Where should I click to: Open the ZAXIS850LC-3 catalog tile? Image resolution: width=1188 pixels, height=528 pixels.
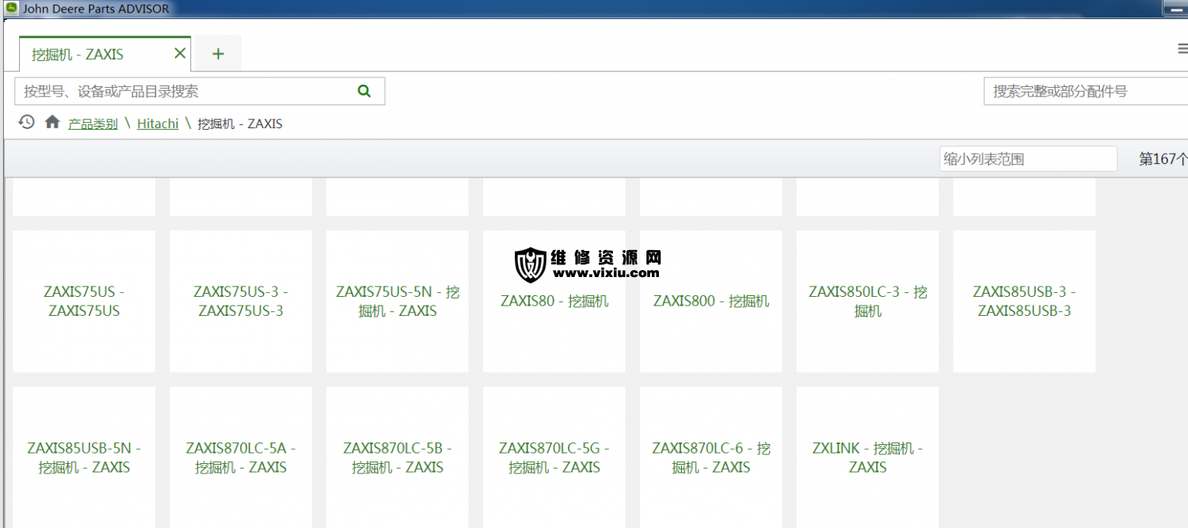(x=868, y=302)
